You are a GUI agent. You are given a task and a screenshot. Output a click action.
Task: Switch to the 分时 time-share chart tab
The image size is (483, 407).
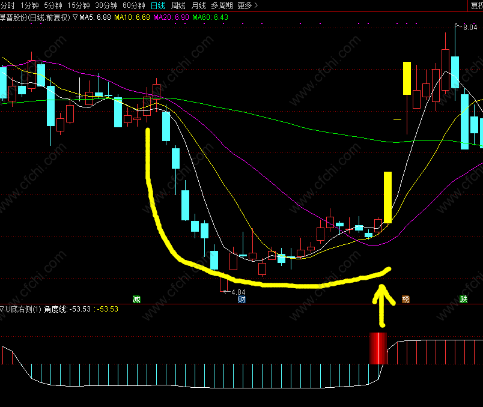pyautogui.click(x=7, y=5)
